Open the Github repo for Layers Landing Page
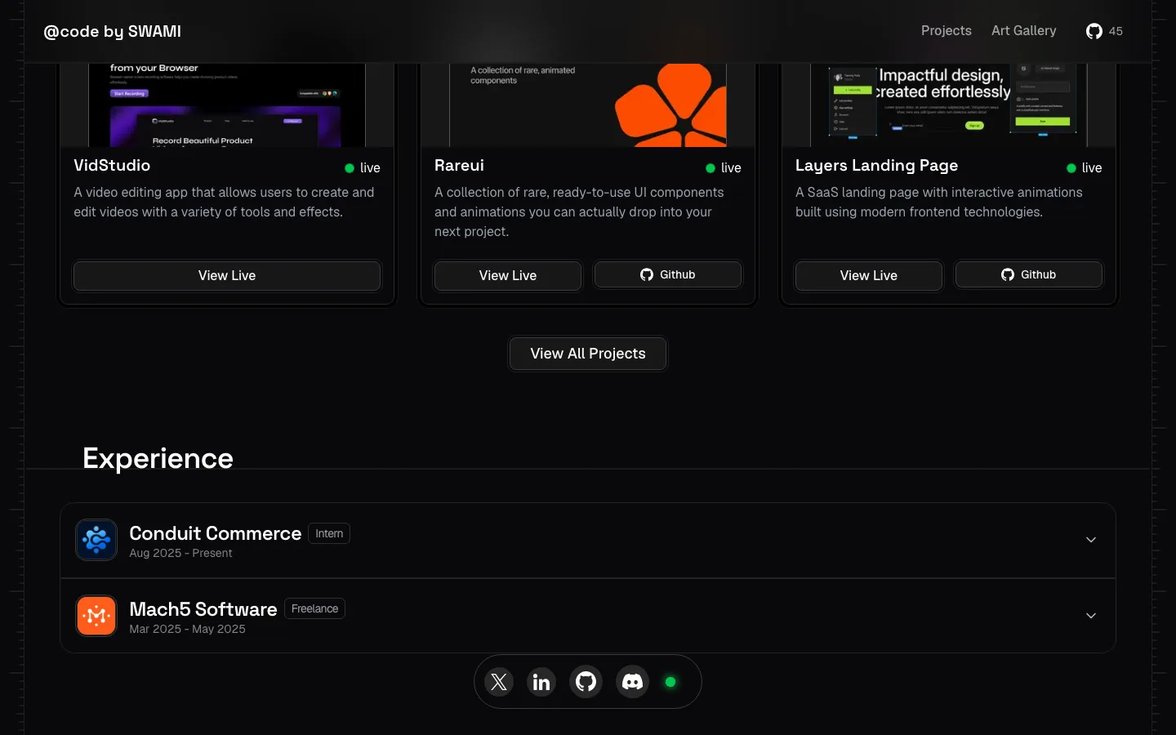 (x=1029, y=274)
